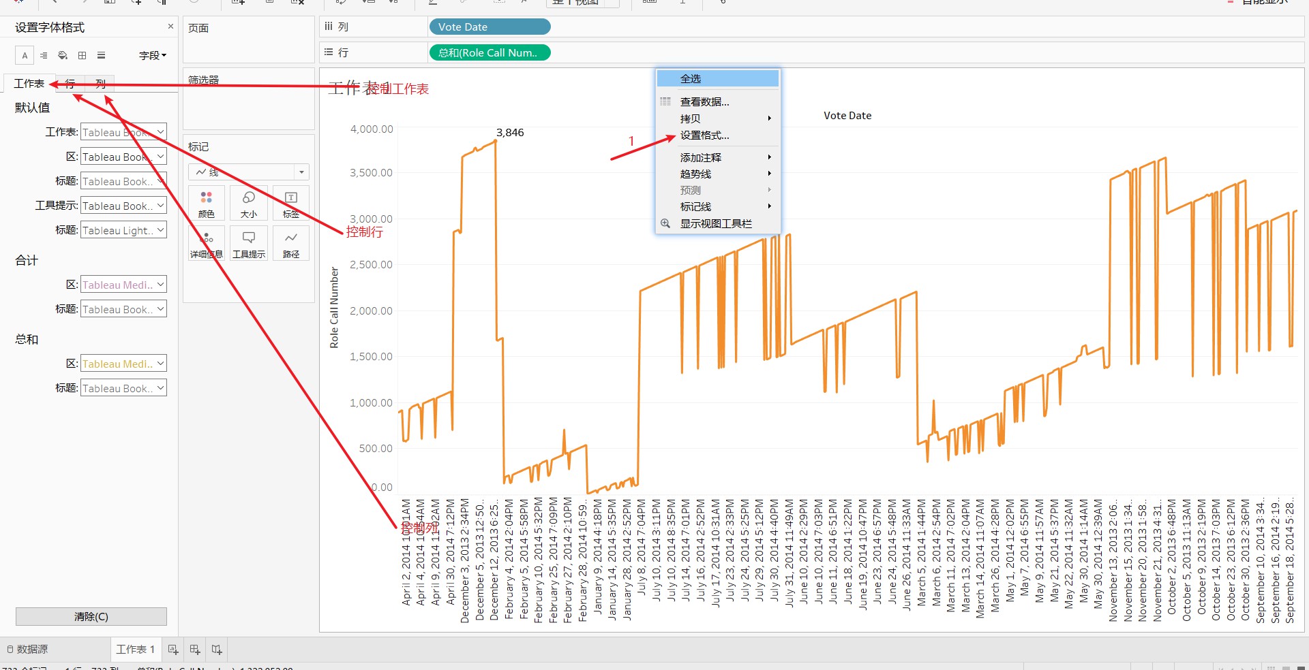Open the alignment format icon
Image resolution: width=1309 pixels, height=670 pixels.
pos(44,56)
